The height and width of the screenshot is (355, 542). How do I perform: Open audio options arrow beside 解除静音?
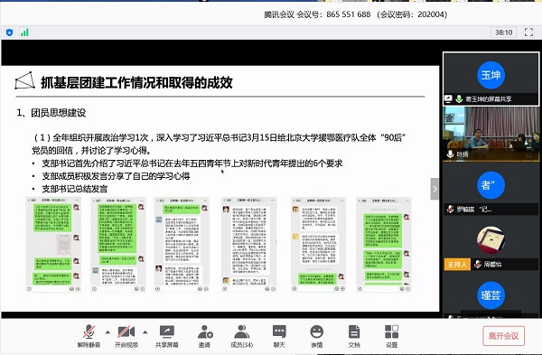click(x=107, y=332)
